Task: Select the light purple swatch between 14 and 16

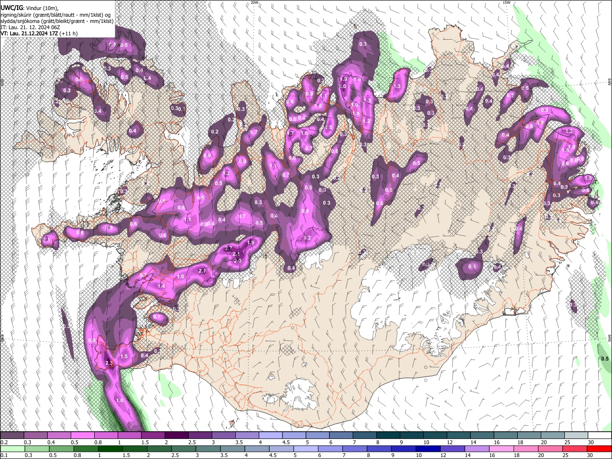Action: (477, 448)
